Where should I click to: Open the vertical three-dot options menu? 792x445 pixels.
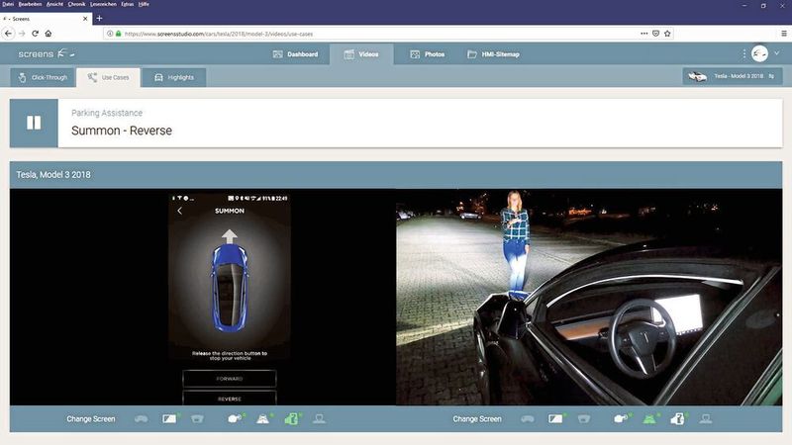coord(744,53)
